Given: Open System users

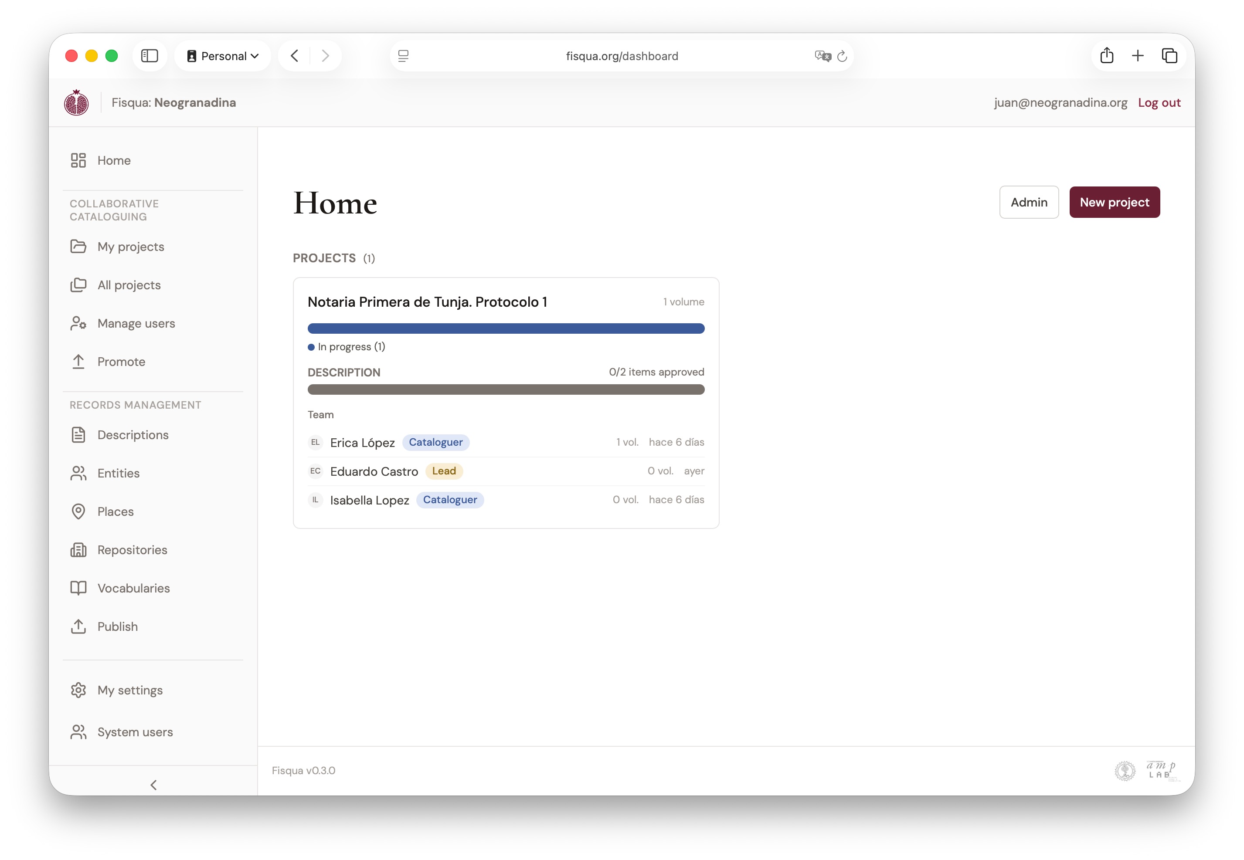Looking at the screenshot, I should pos(153,732).
